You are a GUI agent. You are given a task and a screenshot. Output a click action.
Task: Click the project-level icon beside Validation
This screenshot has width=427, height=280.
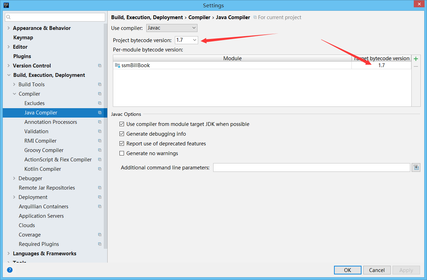coord(100,131)
